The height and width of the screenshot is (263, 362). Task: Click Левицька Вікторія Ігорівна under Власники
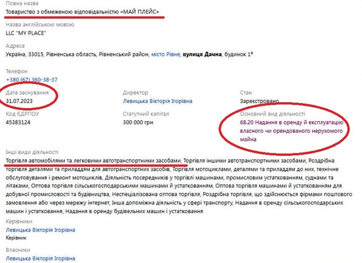coord(40,258)
